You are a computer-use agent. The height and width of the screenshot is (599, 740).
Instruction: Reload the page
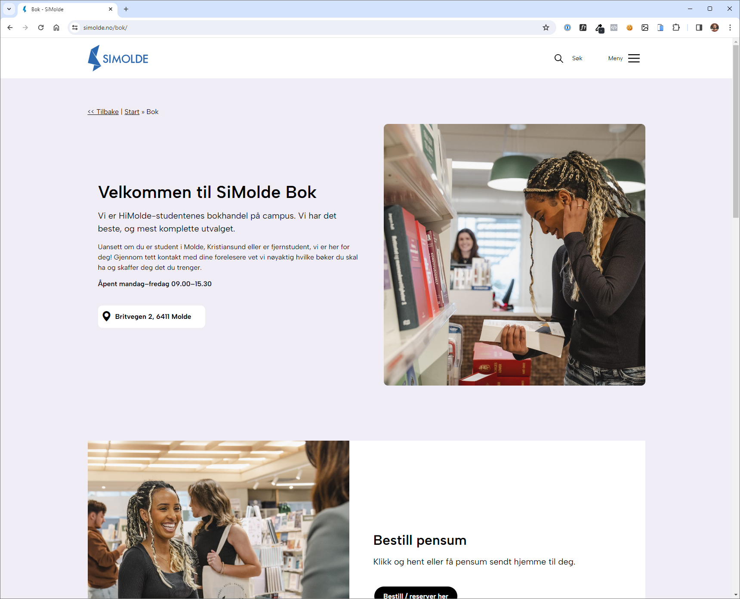41,28
